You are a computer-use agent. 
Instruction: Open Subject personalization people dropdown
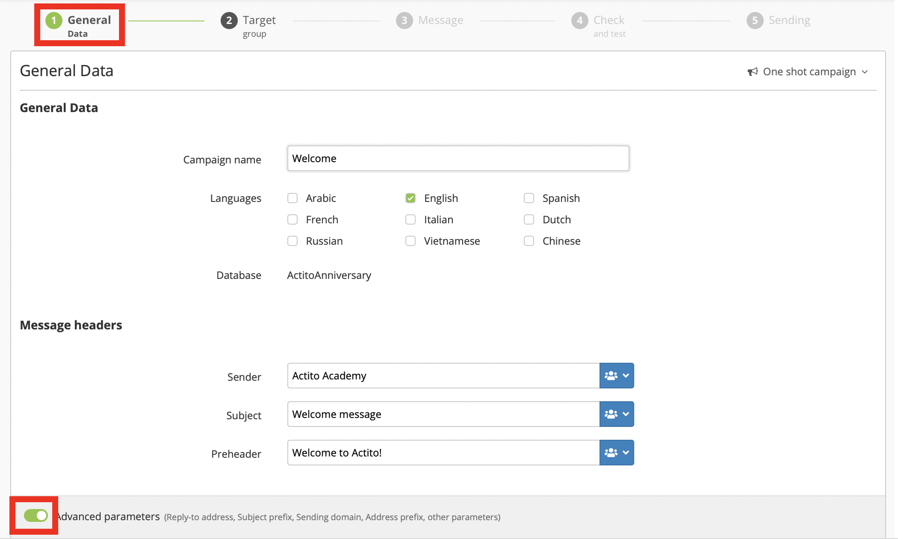click(x=616, y=414)
